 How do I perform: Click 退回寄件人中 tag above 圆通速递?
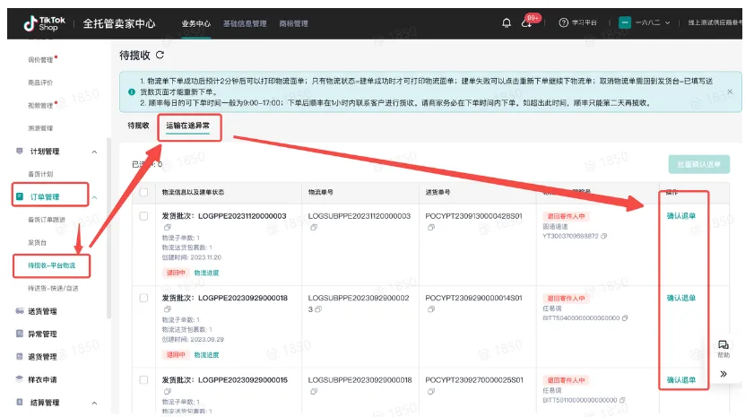coord(566,216)
